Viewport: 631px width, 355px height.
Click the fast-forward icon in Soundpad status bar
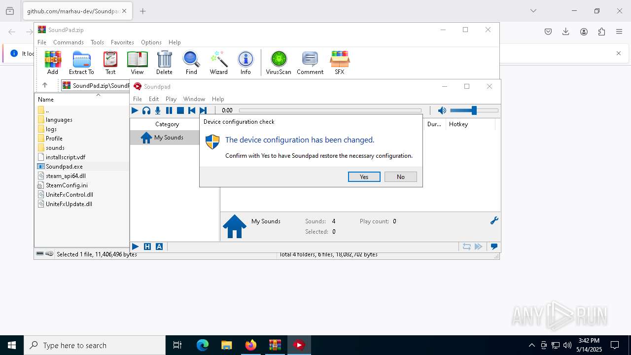(478, 247)
